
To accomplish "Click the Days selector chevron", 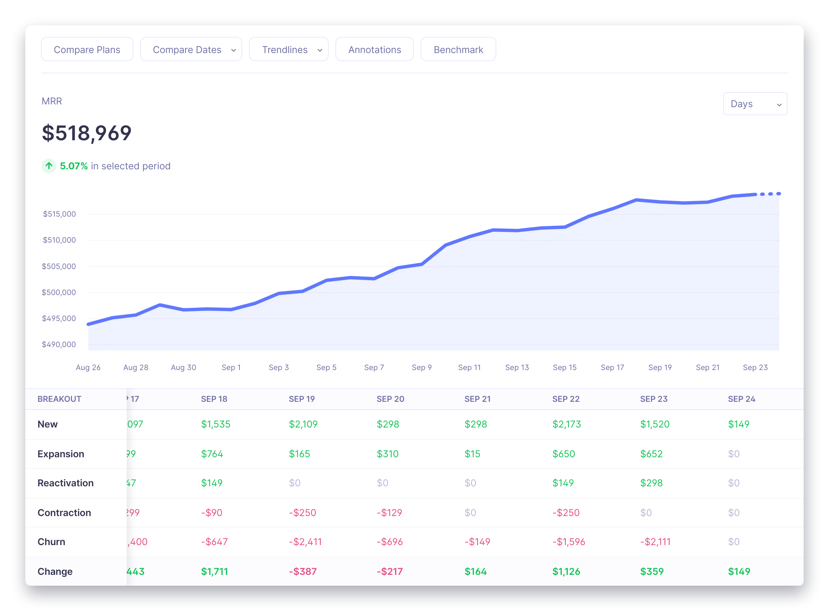I will [779, 105].
